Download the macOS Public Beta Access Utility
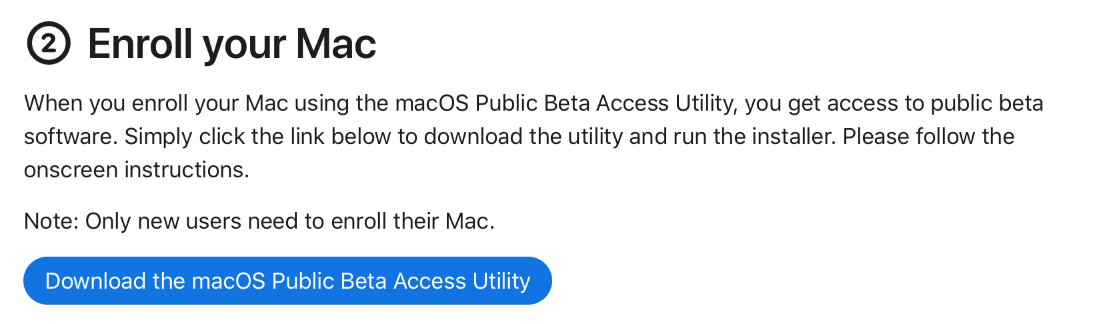The width and height of the screenshot is (1095, 324). click(x=287, y=281)
